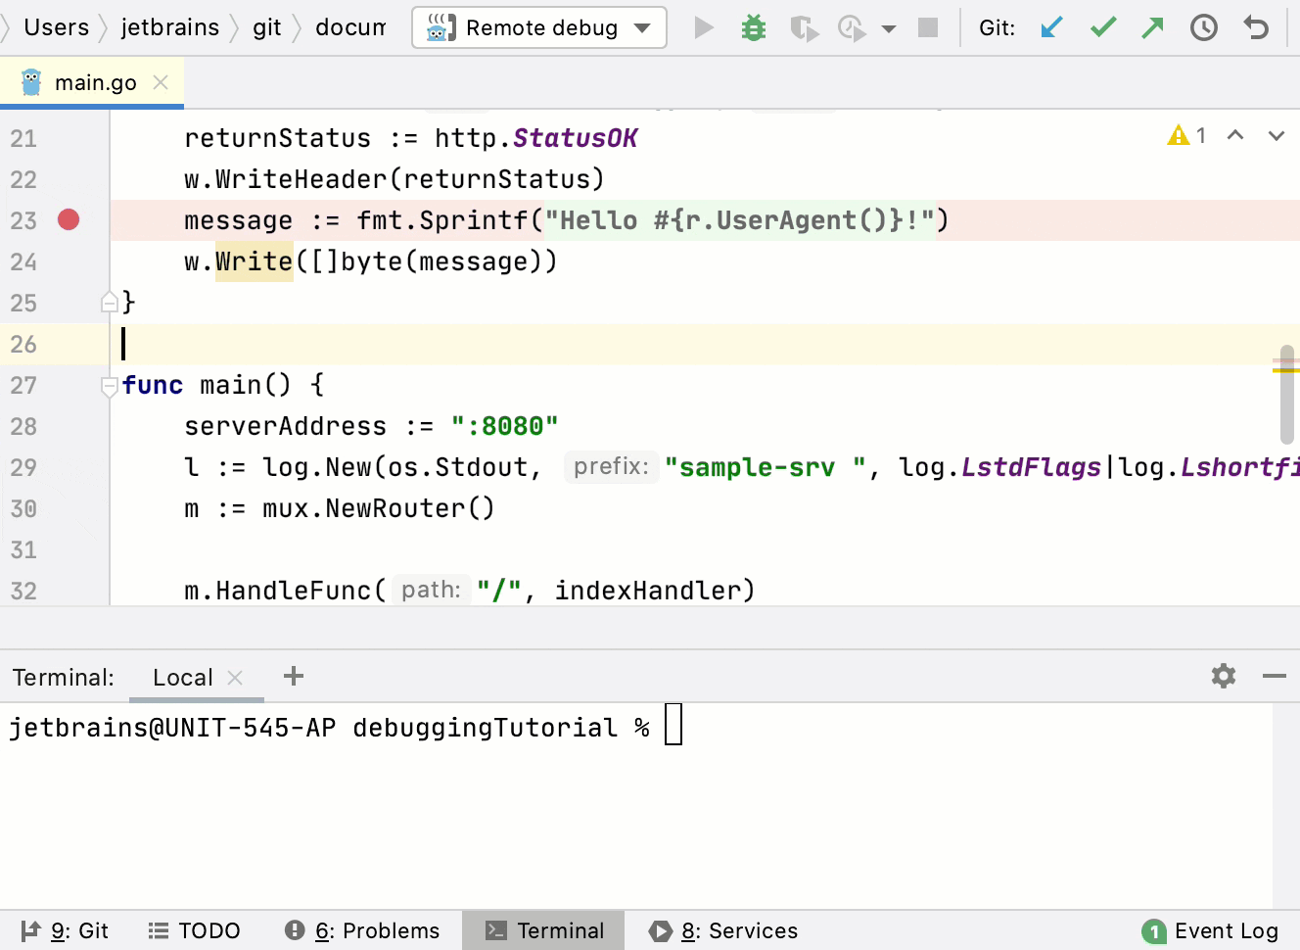Roll back changes with the Git revert icon

click(1255, 27)
